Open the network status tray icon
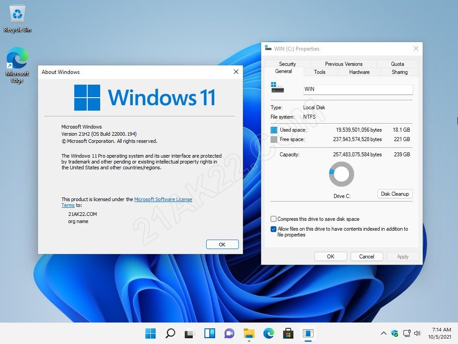458x344 pixels. click(407, 333)
